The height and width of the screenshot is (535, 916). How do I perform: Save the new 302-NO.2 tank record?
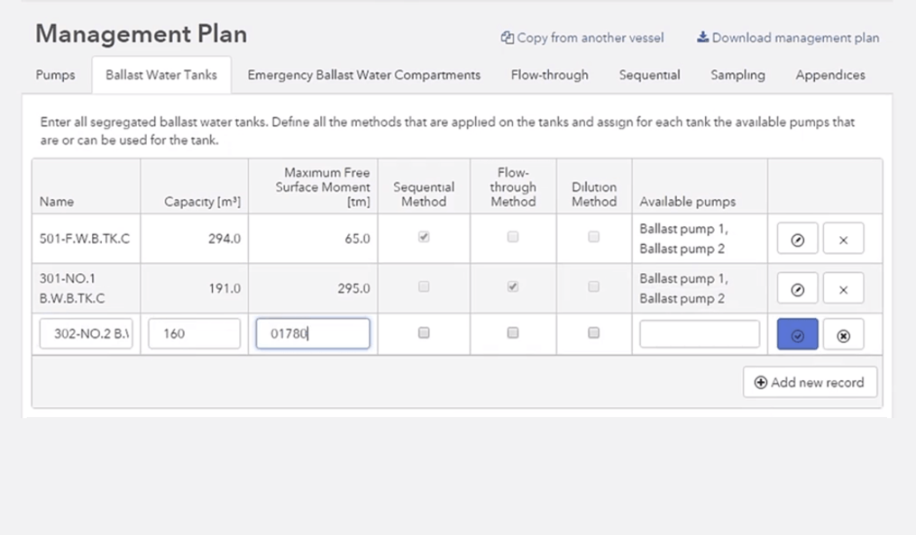[796, 333]
